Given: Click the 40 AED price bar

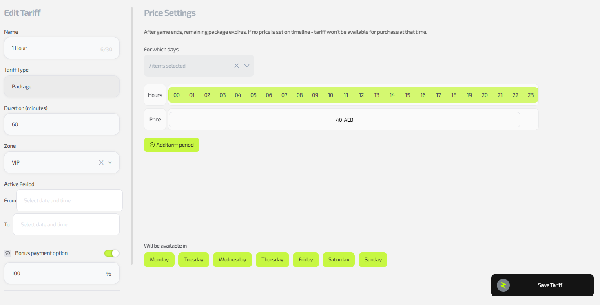Looking at the screenshot, I should [344, 120].
